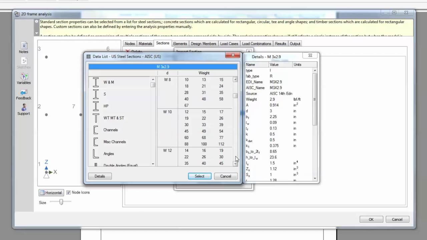Click the Select button in Data List
This screenshot has height=240, width=427.
199,176
